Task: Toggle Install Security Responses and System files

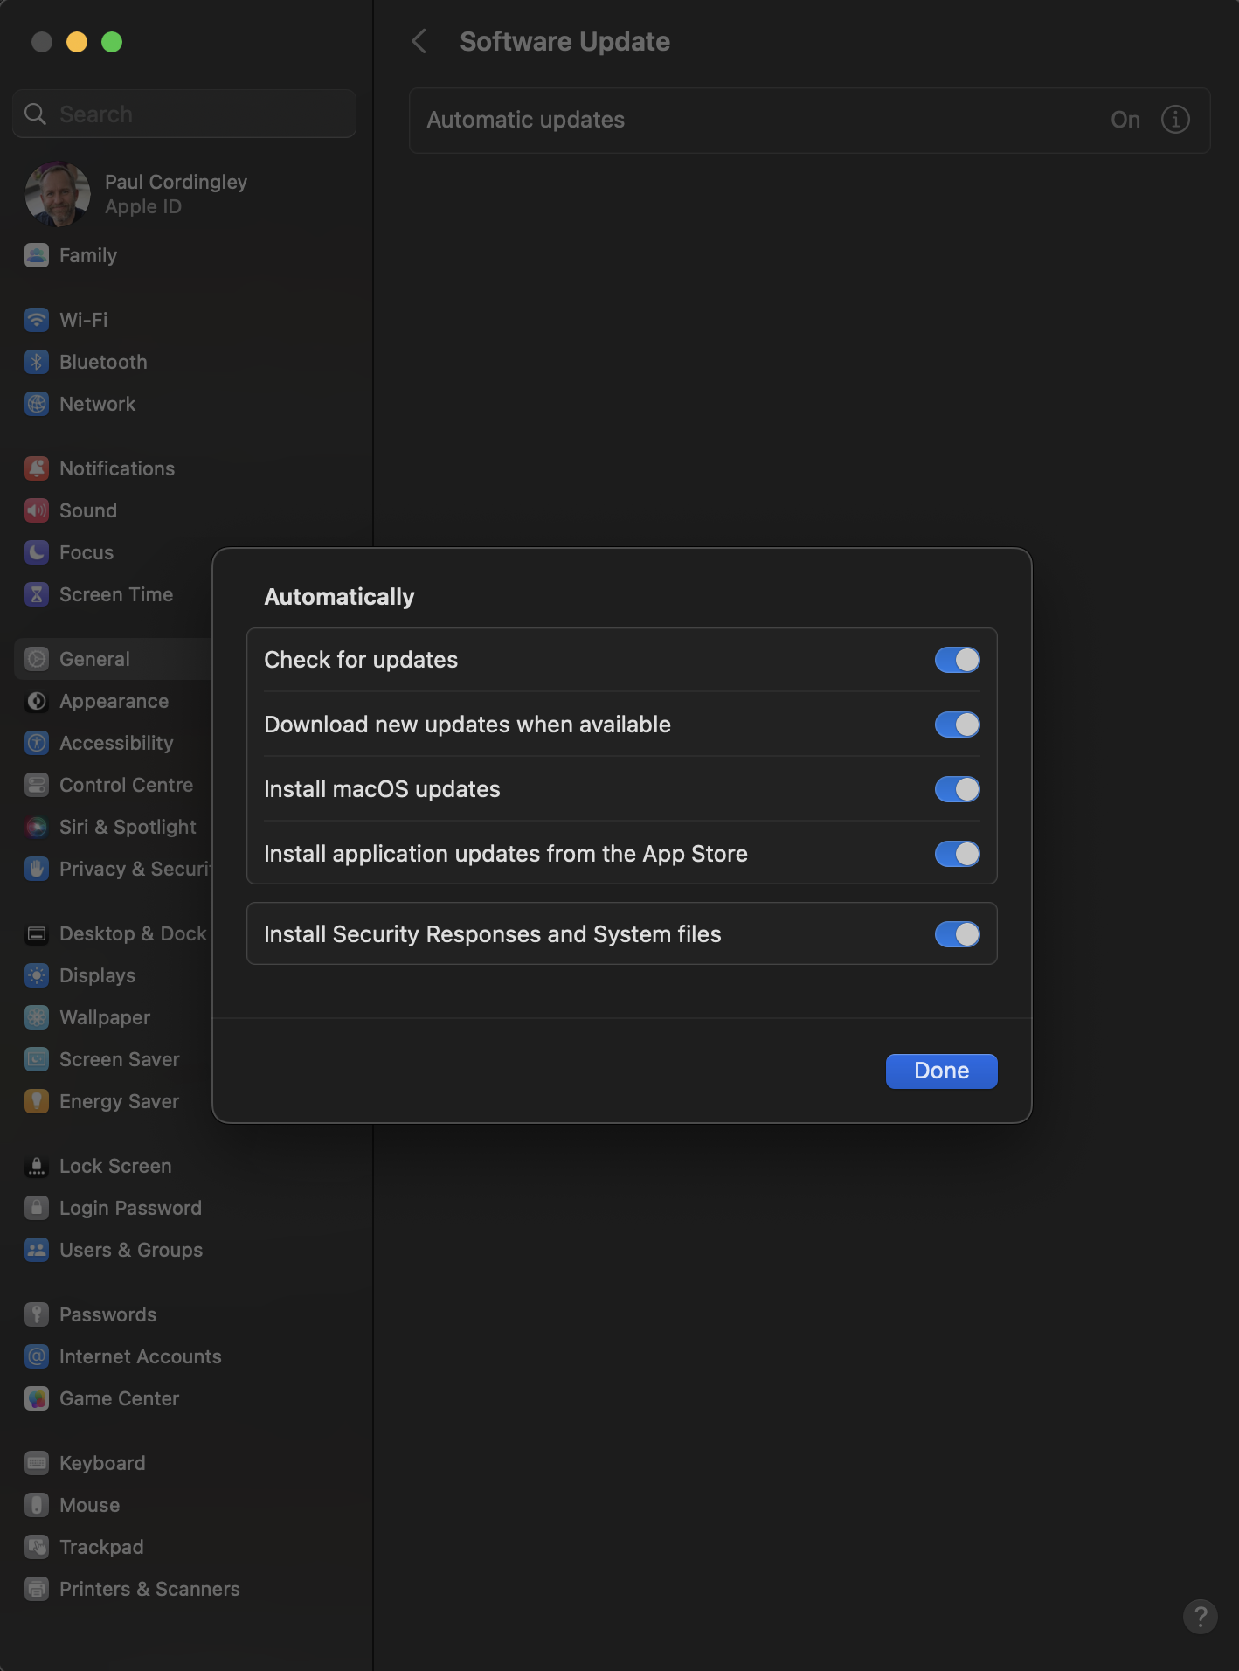Action: (x=957, y=934)
